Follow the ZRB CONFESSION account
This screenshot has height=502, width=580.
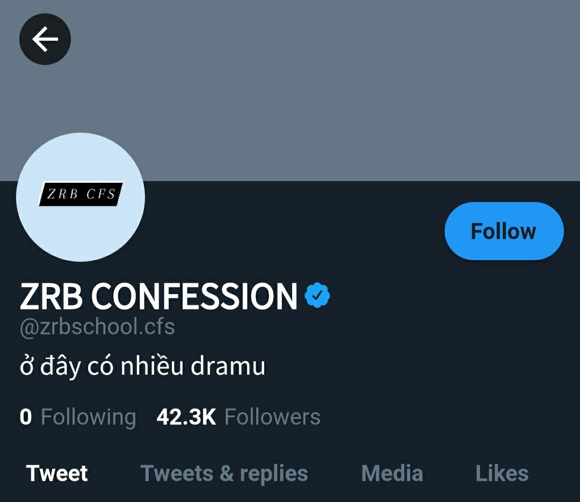[504, 231]
